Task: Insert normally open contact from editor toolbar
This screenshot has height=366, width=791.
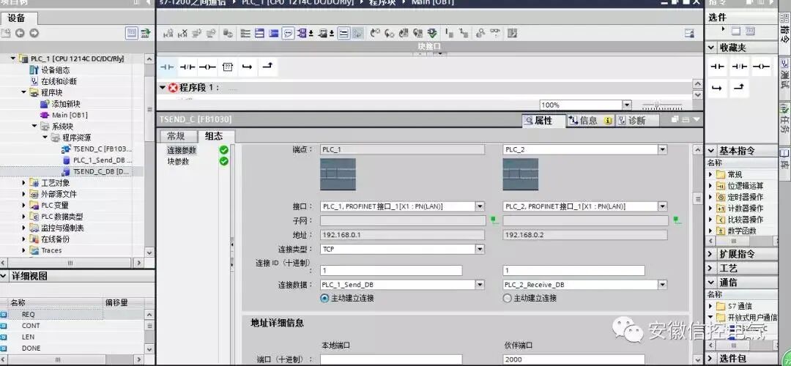Action: pos(166,67)
